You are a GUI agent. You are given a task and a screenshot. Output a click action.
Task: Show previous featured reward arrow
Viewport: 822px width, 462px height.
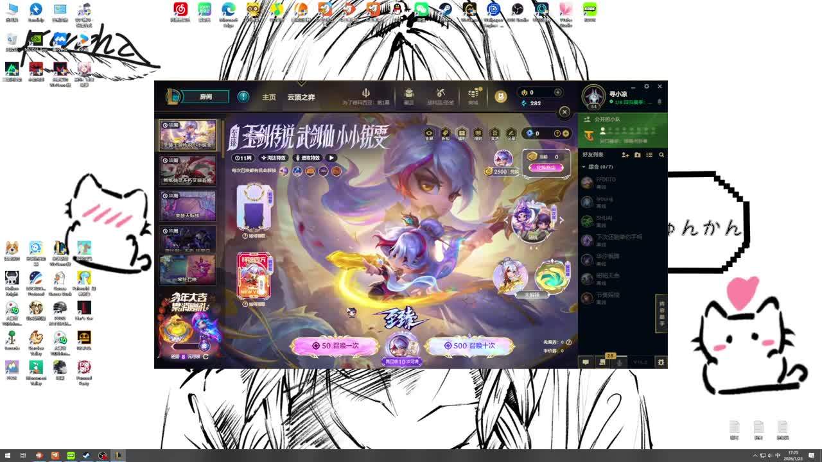[505, 219]
